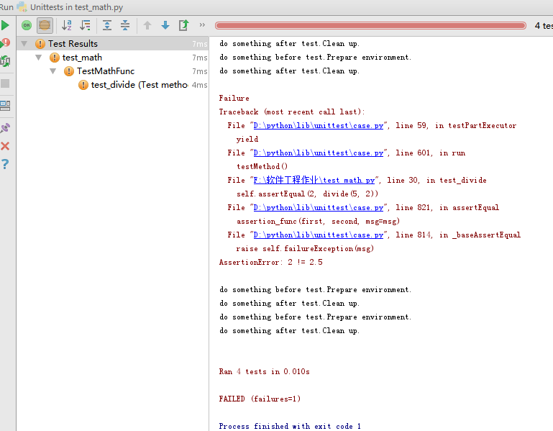
Task: Go to next failed test (down arrow)
Action: [165, 25]
